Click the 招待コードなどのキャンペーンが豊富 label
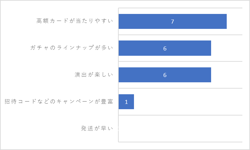Viewport: 250px width, 150px height. coord(59,102)
